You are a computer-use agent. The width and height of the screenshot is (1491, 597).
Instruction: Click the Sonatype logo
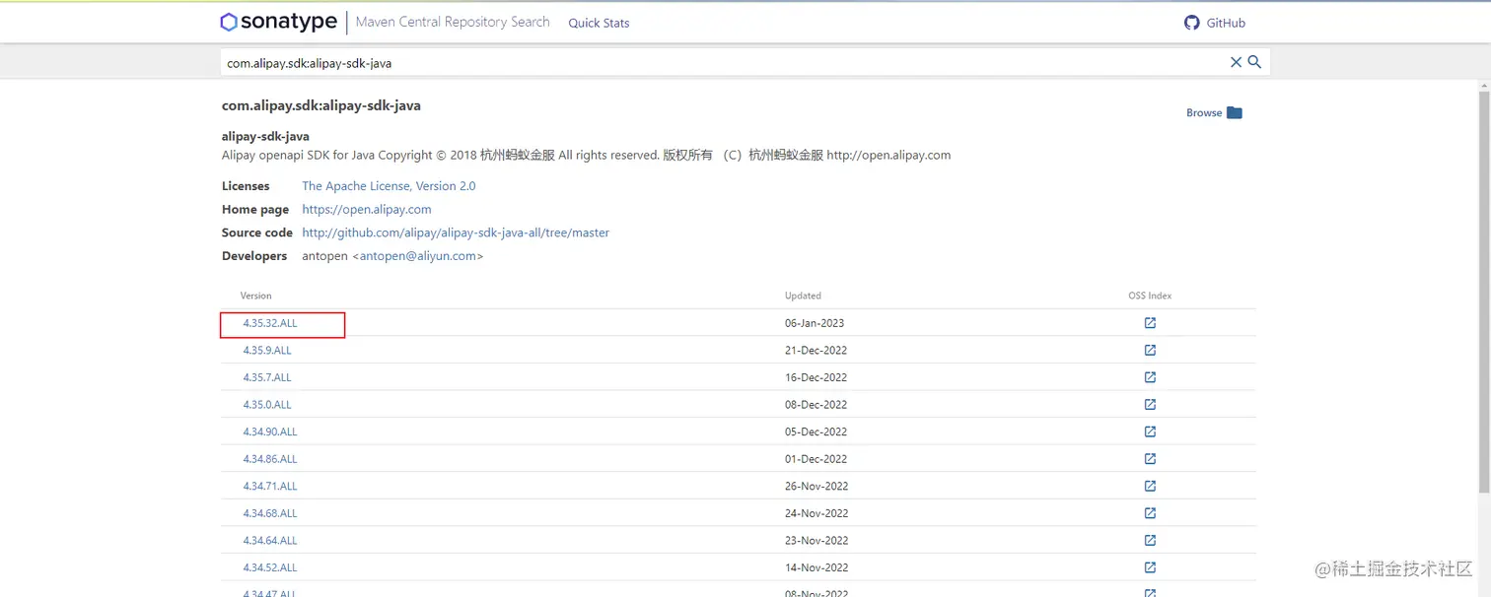pyautogui.click(x=279, y=22)
